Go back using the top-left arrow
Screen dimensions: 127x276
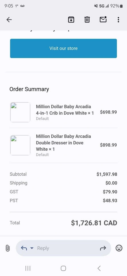9,20
